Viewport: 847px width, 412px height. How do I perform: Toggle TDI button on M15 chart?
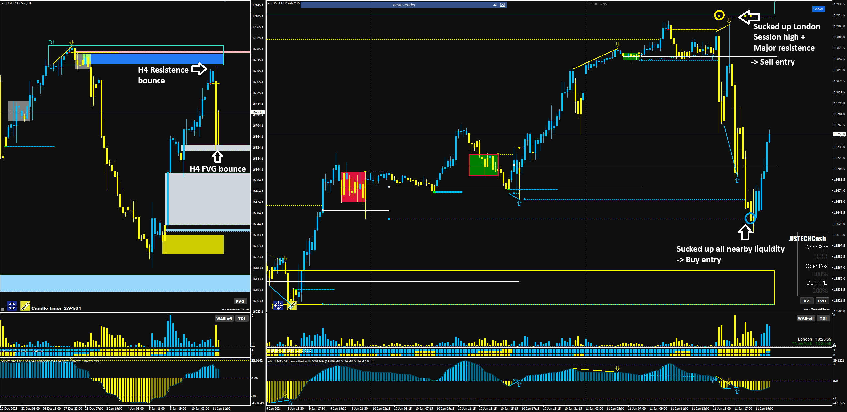823,318
